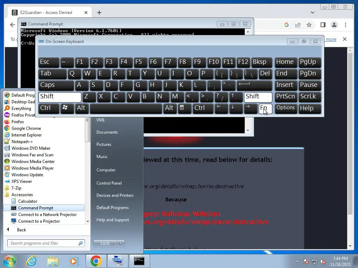Click the Start orb button
This screenshot has width=358, height=268.
click(9, 261)
